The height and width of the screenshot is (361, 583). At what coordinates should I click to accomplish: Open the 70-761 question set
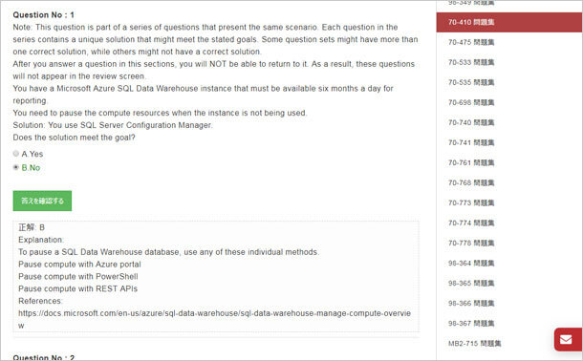(471, 162)
